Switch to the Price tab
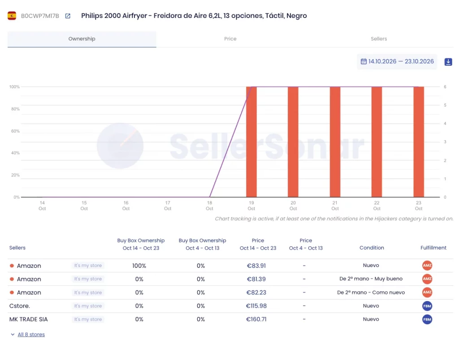 230,39
